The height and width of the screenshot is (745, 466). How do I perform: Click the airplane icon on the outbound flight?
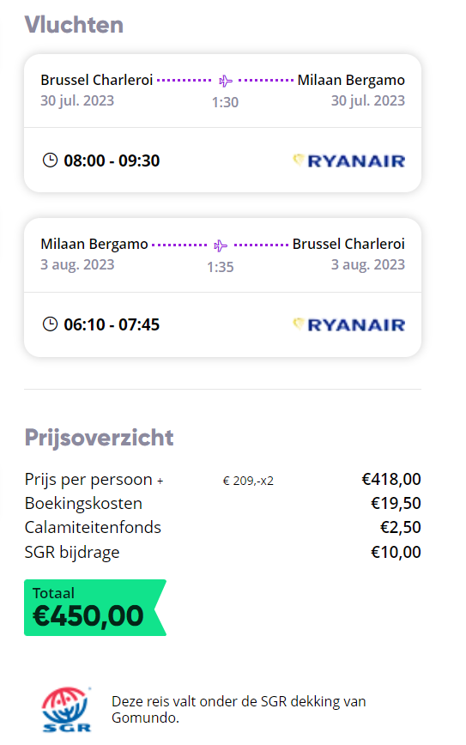225,81
